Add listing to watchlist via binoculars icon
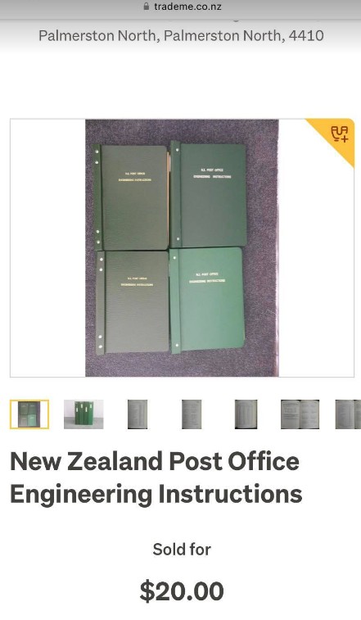This screenshot has width=361, height=620. point(339,134)
